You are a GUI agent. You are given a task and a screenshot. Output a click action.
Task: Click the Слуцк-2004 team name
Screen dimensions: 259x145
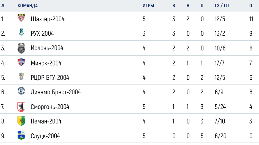45,136
